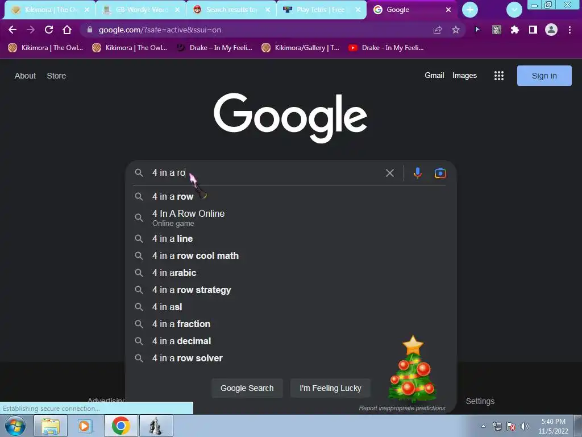Select the suggestion "4 In A Row Online"

pyautogui.click(x=290, y=218)
